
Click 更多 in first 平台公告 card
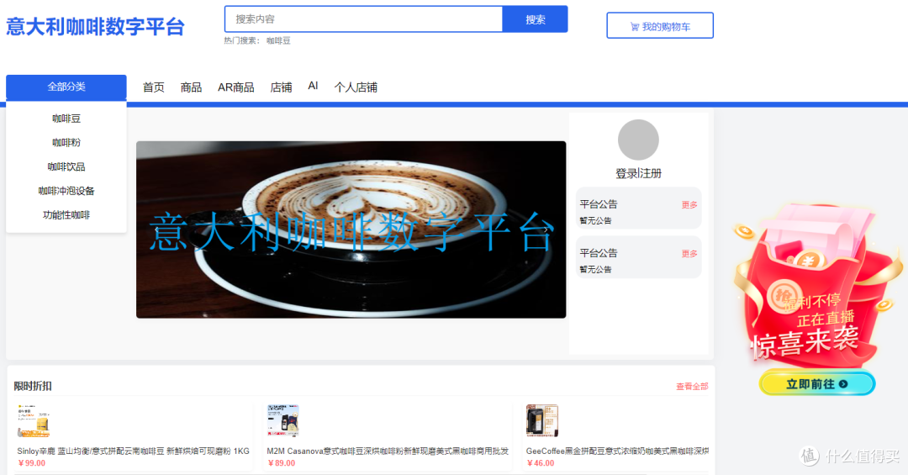(689, 204)
